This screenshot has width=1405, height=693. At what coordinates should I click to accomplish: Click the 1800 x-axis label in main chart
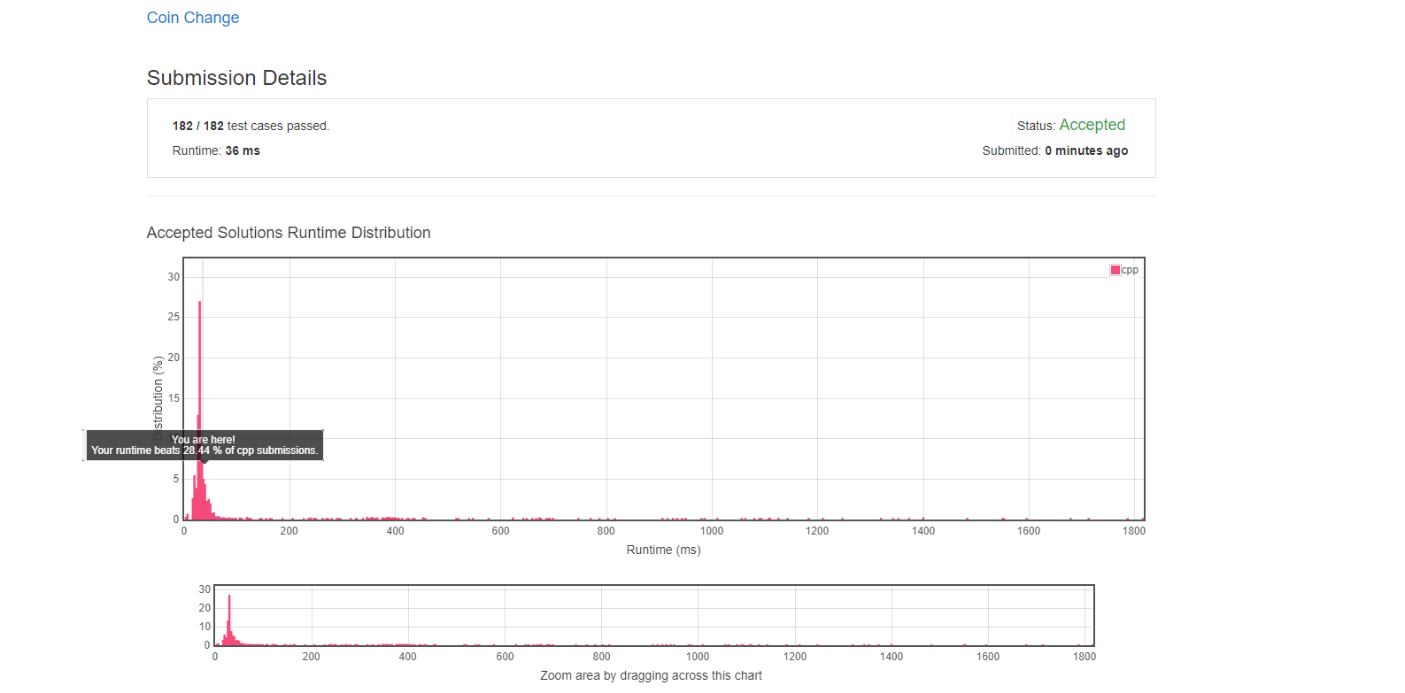click(x=1134, y=531)
